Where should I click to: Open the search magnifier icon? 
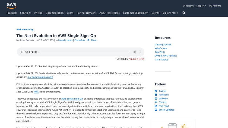184,13
